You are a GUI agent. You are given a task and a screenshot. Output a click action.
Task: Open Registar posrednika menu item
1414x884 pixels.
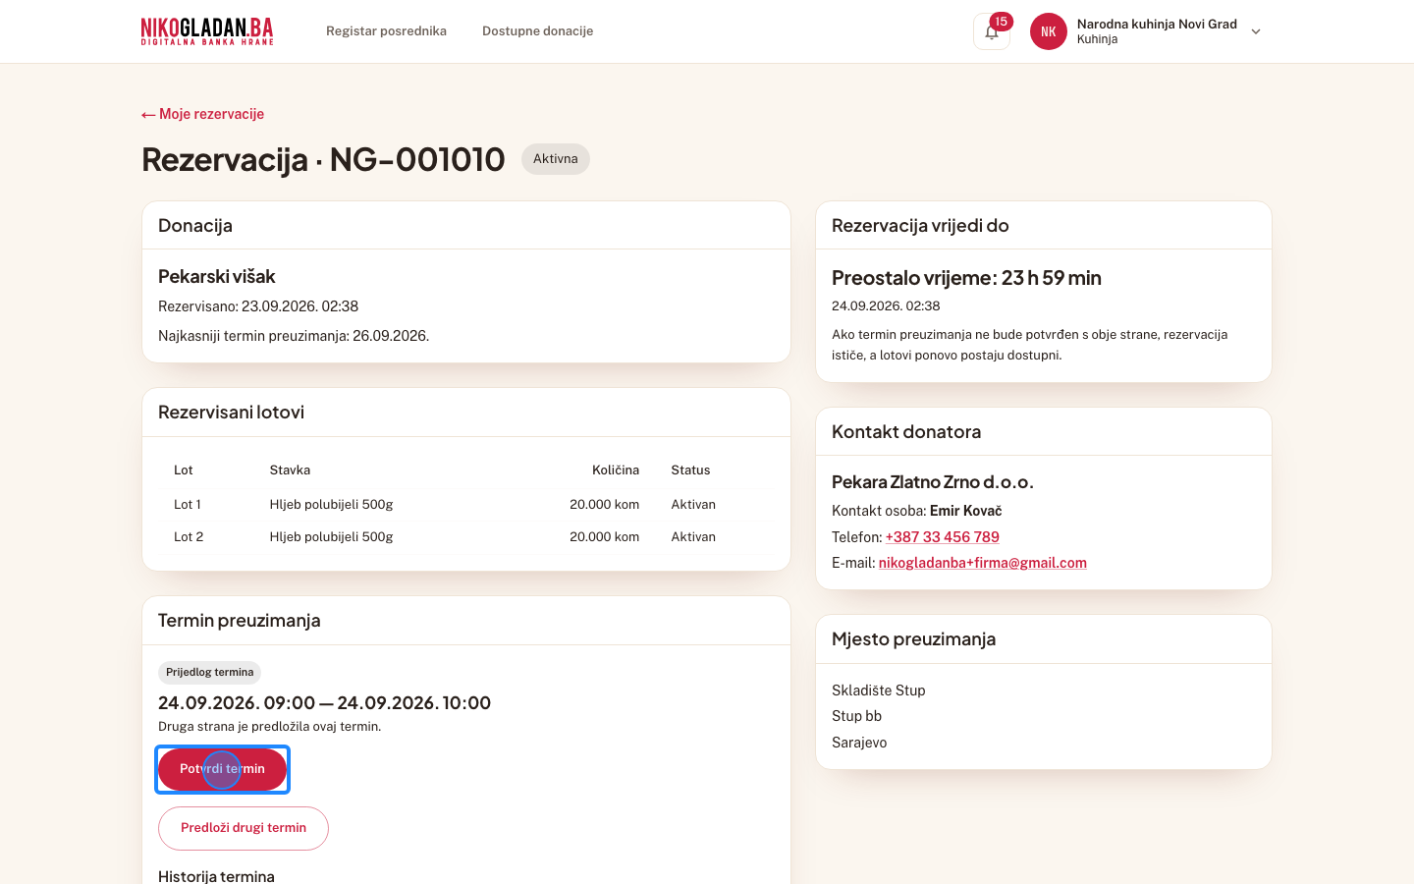(386, 31)
